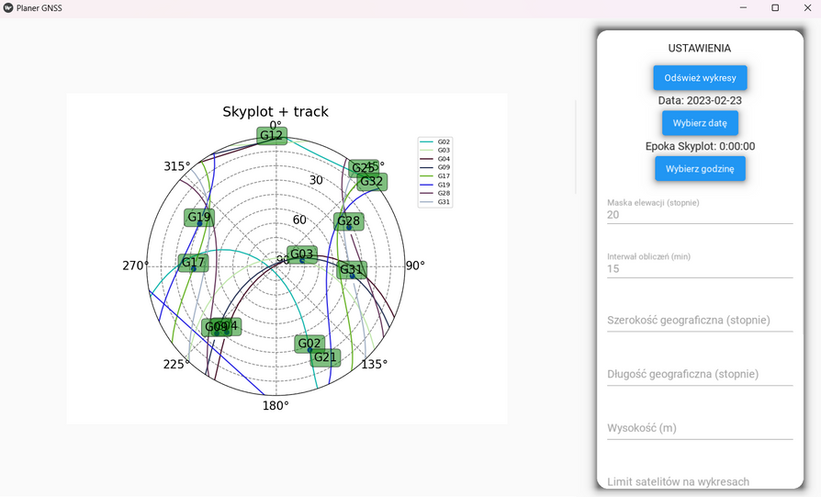The image size is (821, 497).
Task: Maximize the Planer GNSS window
Action: click(x=775, y=8)
